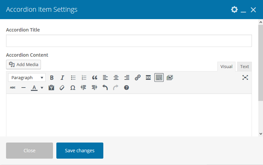Apply blockquote formatting

point(95,77)
